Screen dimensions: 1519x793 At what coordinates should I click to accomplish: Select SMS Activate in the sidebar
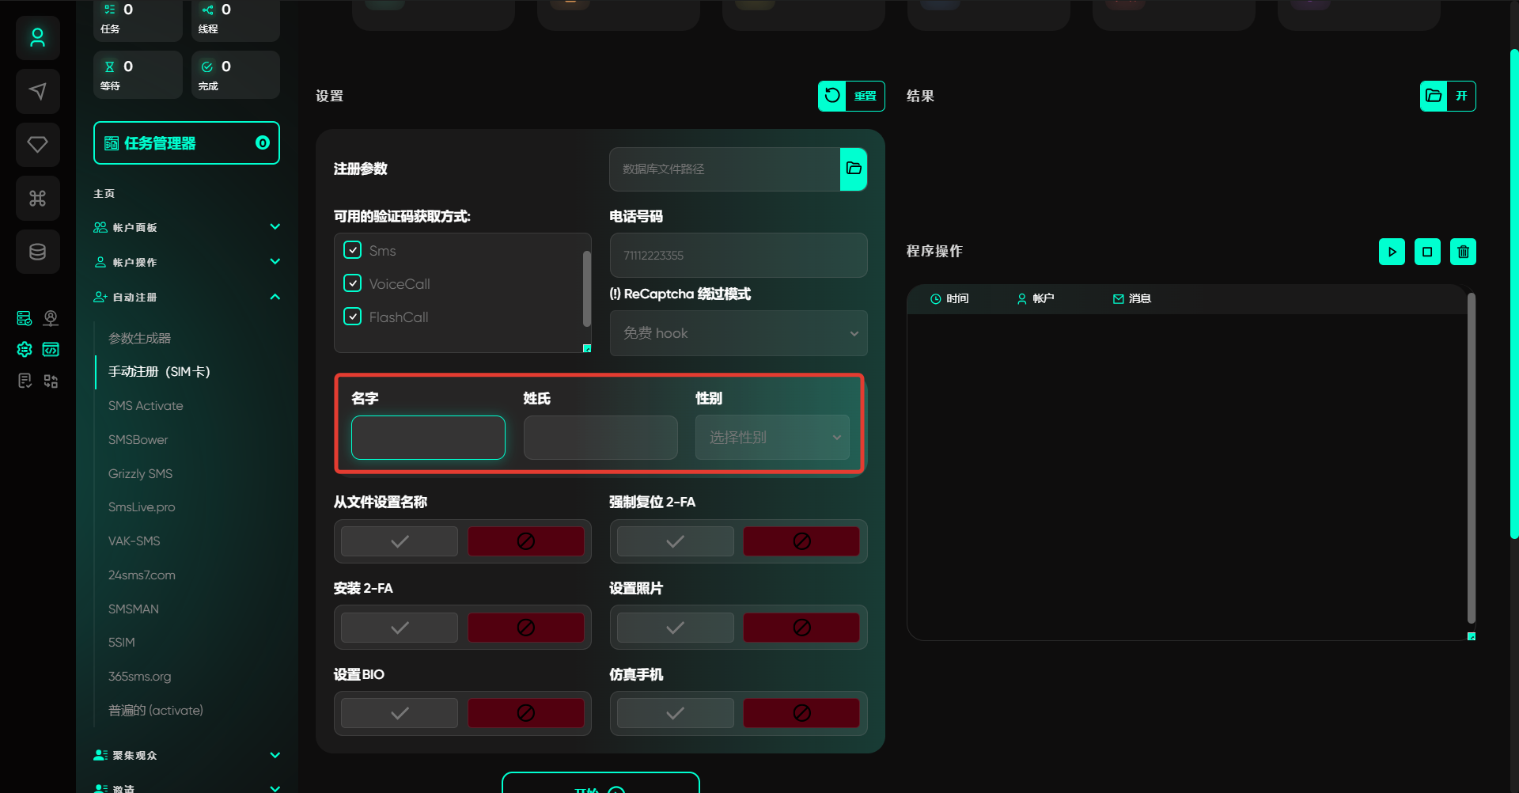click(146, 405)
